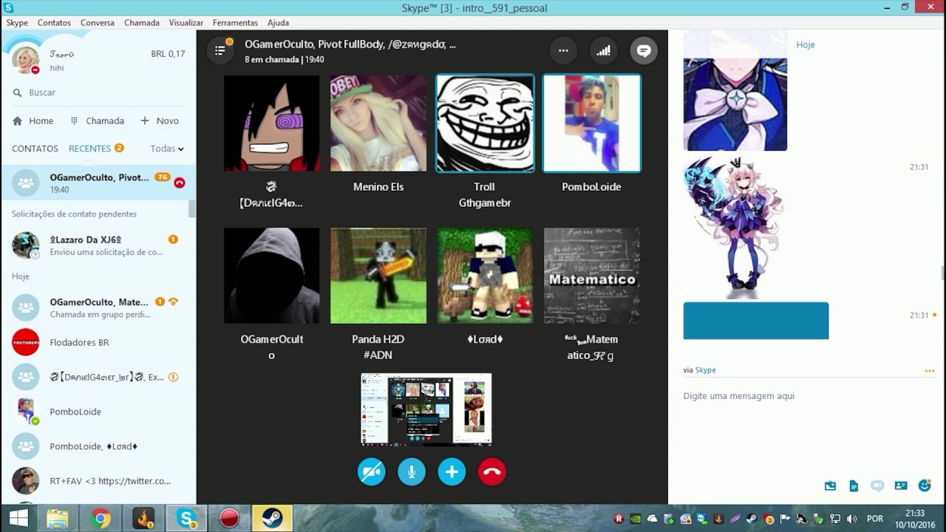The height and width of the screenshot is (532, 946).
Task: Select the Lord Minecraft avatar tile
Action: point(485,276)
